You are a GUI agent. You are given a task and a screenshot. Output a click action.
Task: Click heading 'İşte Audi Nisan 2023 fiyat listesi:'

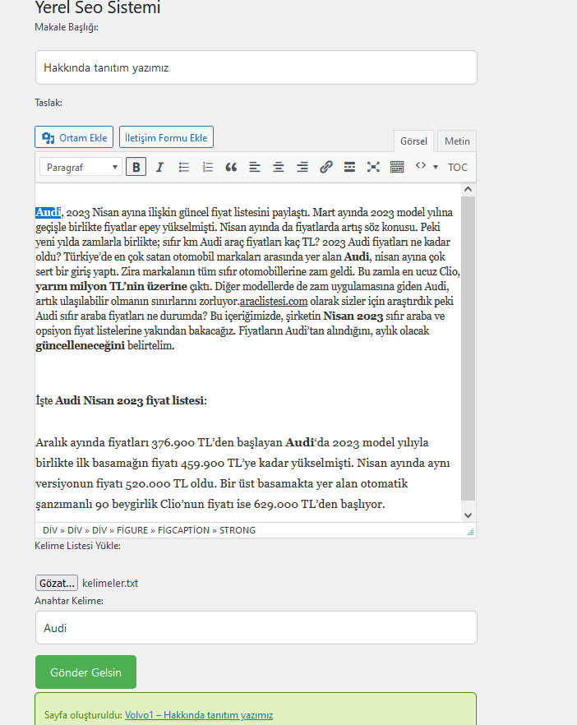(x=121, y=400)
